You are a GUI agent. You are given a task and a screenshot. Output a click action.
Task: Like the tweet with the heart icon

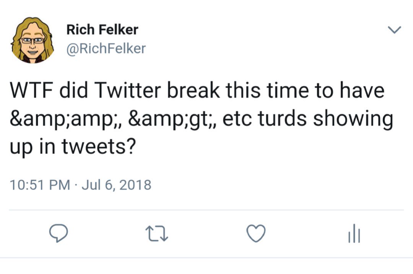click(255, 233)
